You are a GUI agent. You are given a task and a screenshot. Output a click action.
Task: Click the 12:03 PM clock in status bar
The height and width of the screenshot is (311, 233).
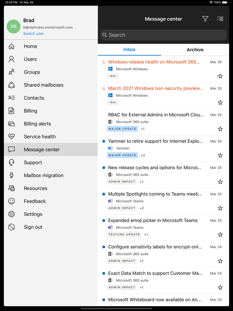pyautogui.click(x=11, y=2)
